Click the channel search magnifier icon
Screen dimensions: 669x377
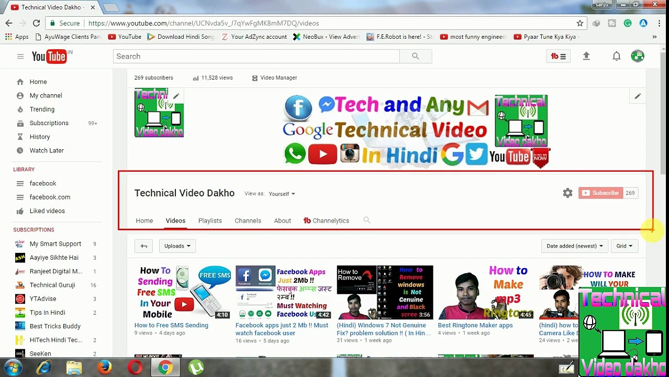coord(367,220)
